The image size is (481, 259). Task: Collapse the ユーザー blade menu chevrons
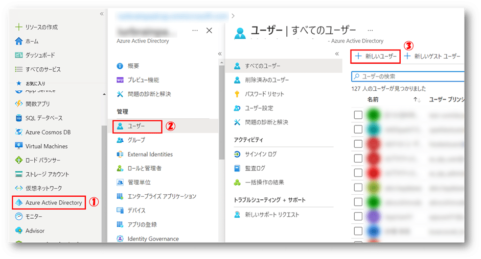tap(337, 54)
